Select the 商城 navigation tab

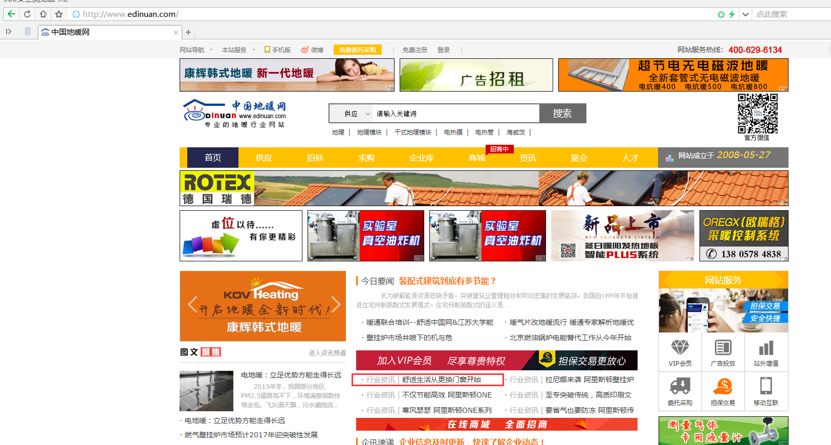pos(477,158)
